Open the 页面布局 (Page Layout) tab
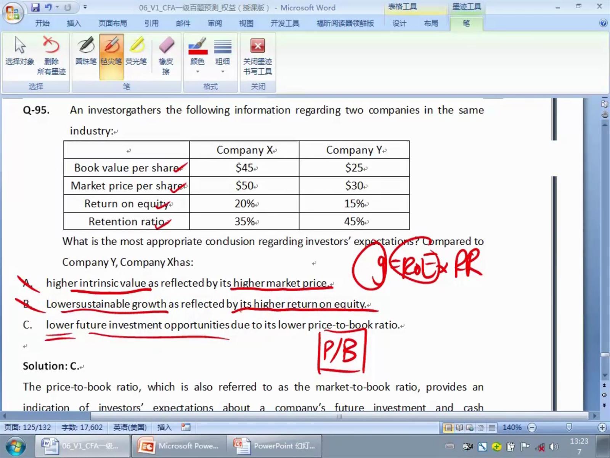This screenshot has height=458, width=610. click(x=112, y=23)
